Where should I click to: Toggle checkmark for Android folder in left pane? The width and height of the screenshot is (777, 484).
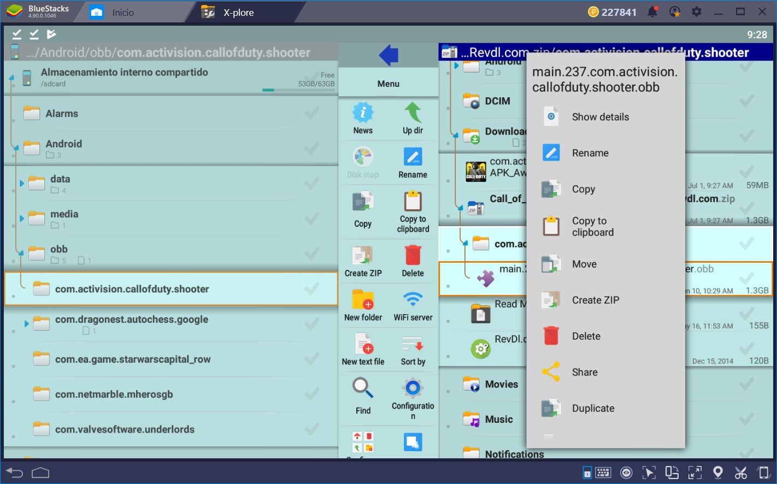[x=312, y=148]
